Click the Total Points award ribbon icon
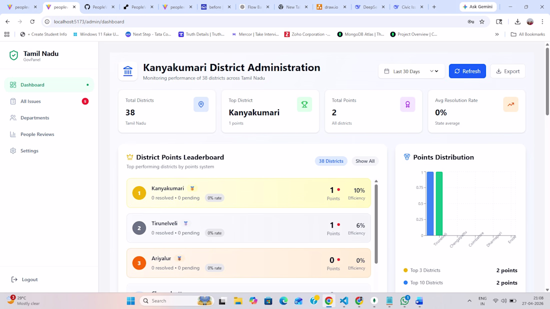 pos(407,104)
